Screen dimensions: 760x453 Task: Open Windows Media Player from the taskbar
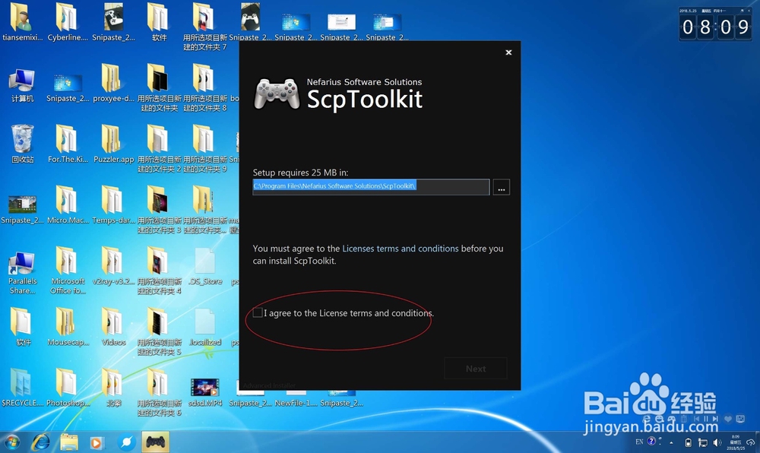(x=96, y=443)
